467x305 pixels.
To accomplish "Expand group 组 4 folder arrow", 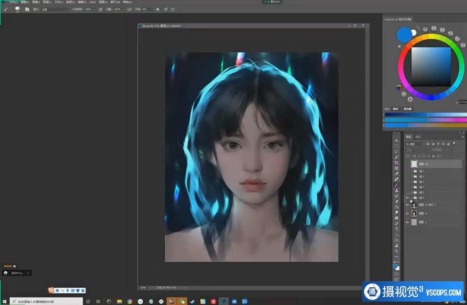I will (412, 187).
